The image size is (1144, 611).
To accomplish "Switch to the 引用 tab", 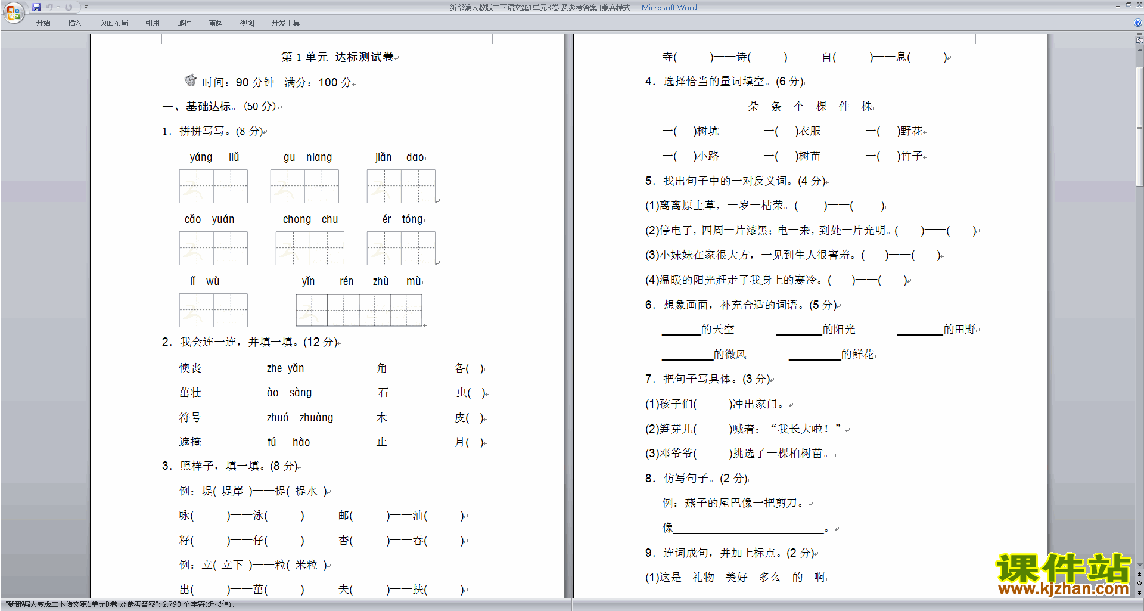I will (x=153, y=23).
